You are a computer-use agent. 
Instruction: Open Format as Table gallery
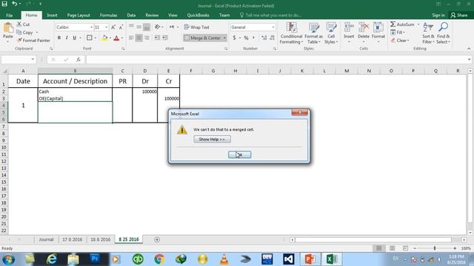313,33
